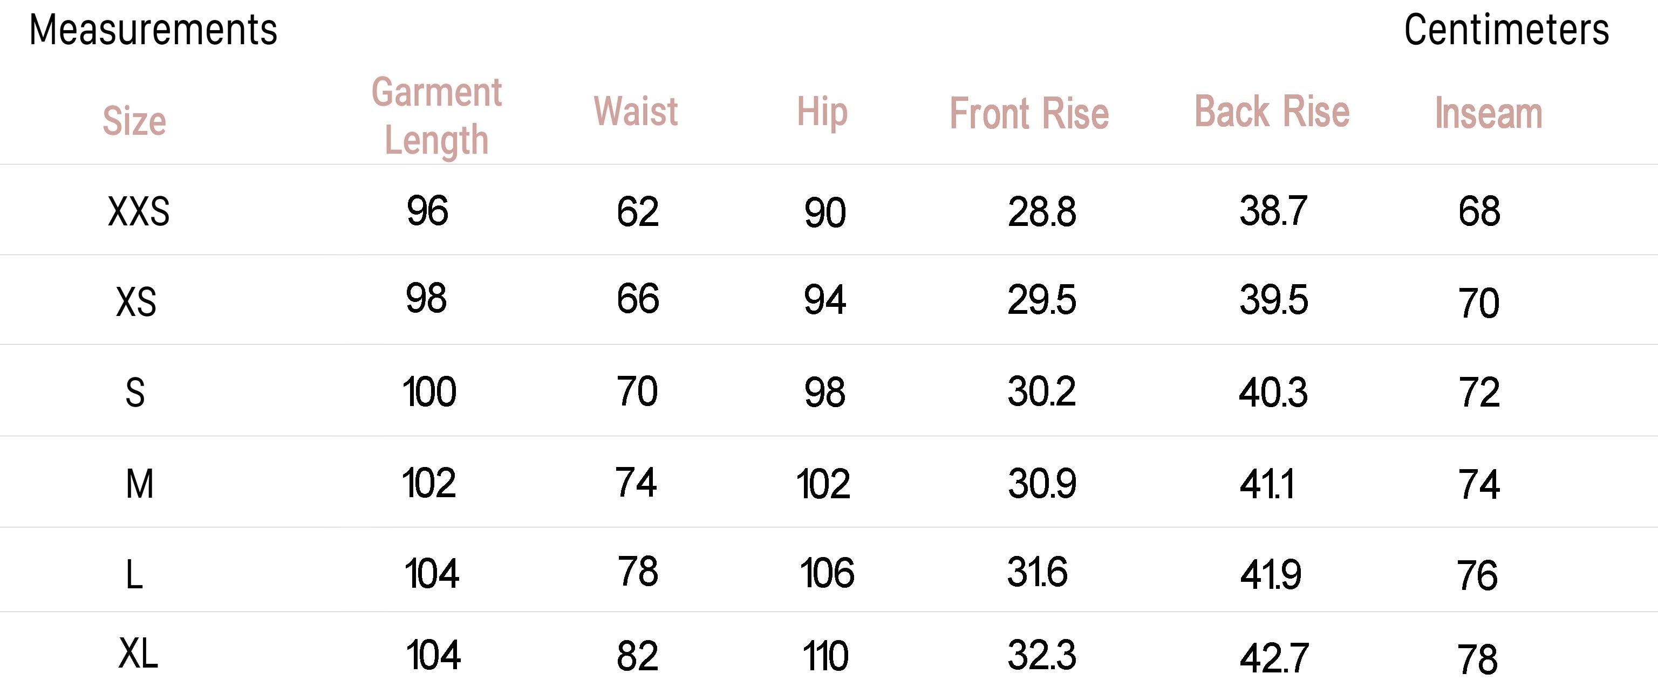Click the Inseam column header
Image resolution: width=1658 pixels, height=694 pixels.
(x=1488, y=114)
